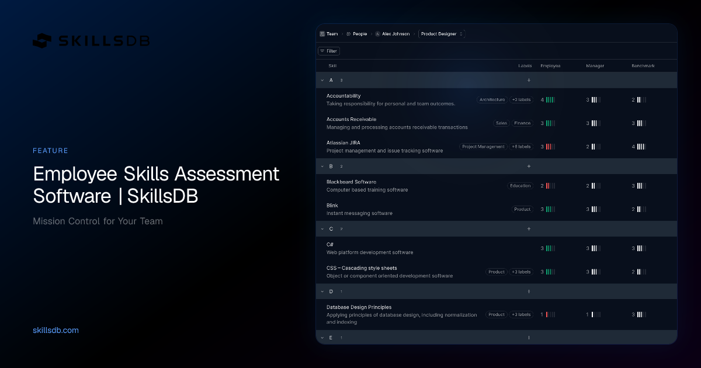Open CSS – Cascading style sheets skill
The width and height of the screenshot is (701, 368).
point(362,268)
